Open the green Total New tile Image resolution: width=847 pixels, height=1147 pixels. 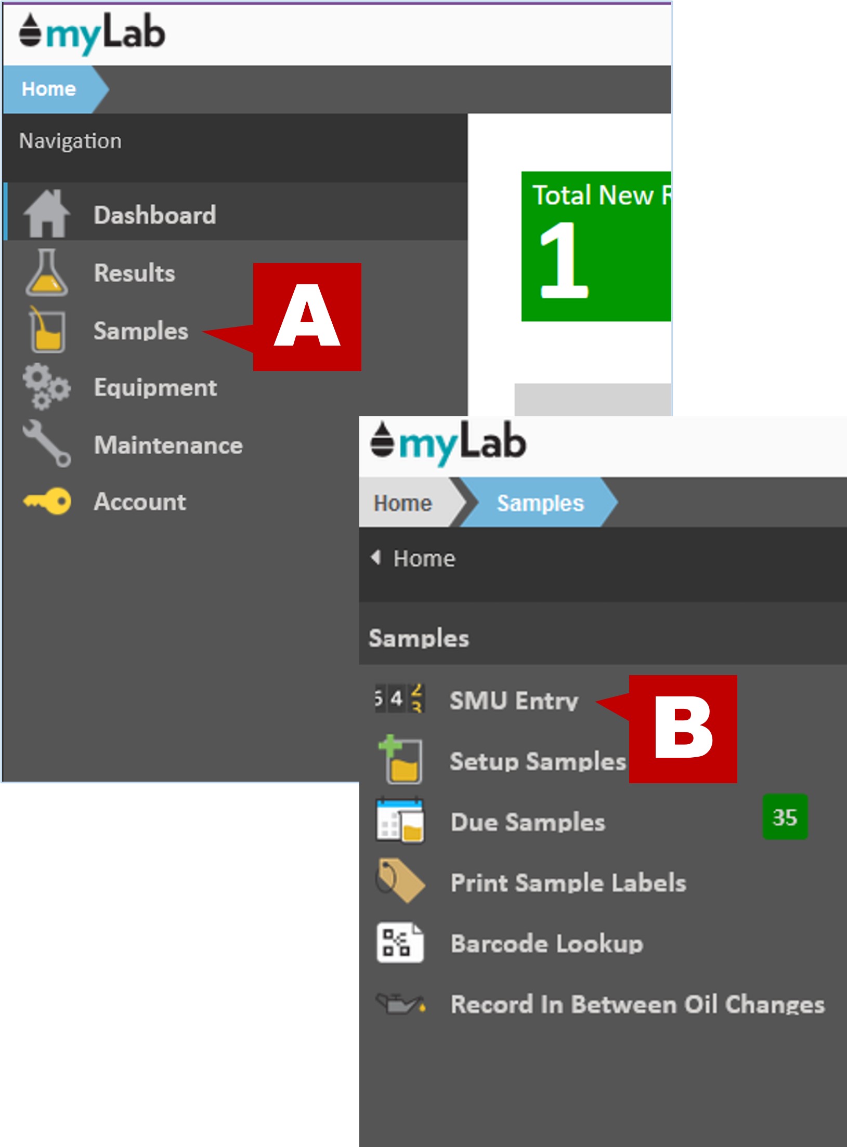[x=596, y=246]
